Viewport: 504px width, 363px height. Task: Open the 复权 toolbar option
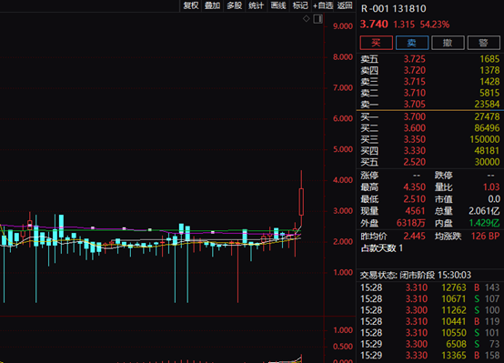191,5
